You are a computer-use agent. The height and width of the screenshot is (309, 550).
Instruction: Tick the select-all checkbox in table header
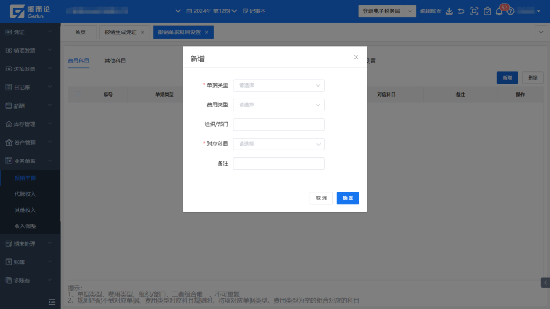[x=79, y=94]
